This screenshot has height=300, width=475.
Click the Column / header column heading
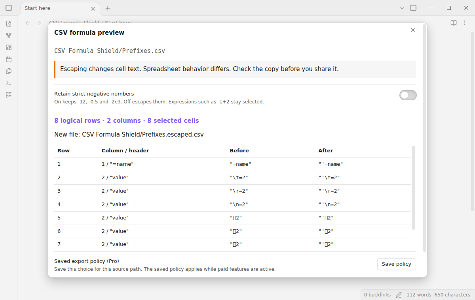coord(125,151)
